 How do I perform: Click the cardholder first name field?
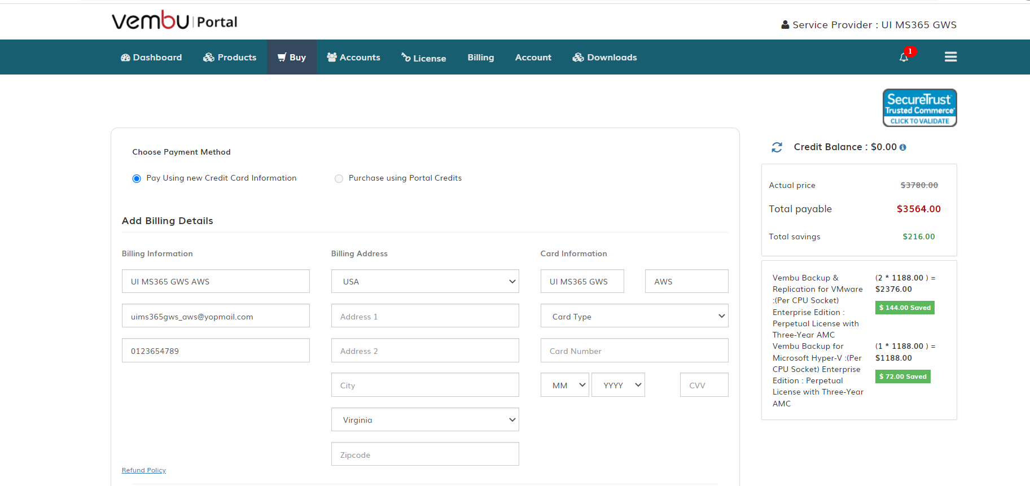tap(582, 281)
